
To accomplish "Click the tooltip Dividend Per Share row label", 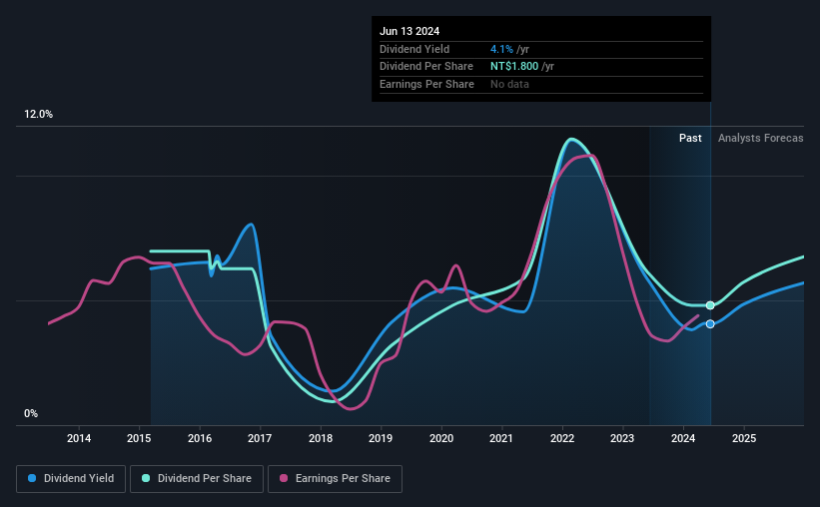I will [x=426, y=67].
